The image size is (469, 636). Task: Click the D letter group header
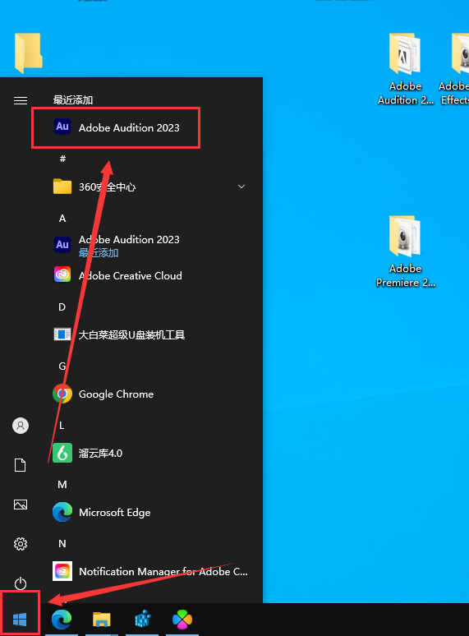tap(62, 307)
